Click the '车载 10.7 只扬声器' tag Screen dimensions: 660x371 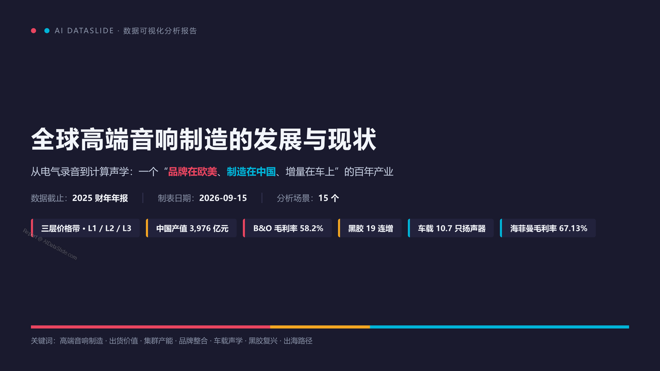point(451,228)
